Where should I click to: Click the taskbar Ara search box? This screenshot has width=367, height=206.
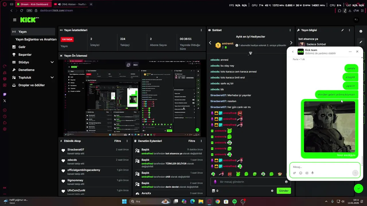[x=150, y=201]
